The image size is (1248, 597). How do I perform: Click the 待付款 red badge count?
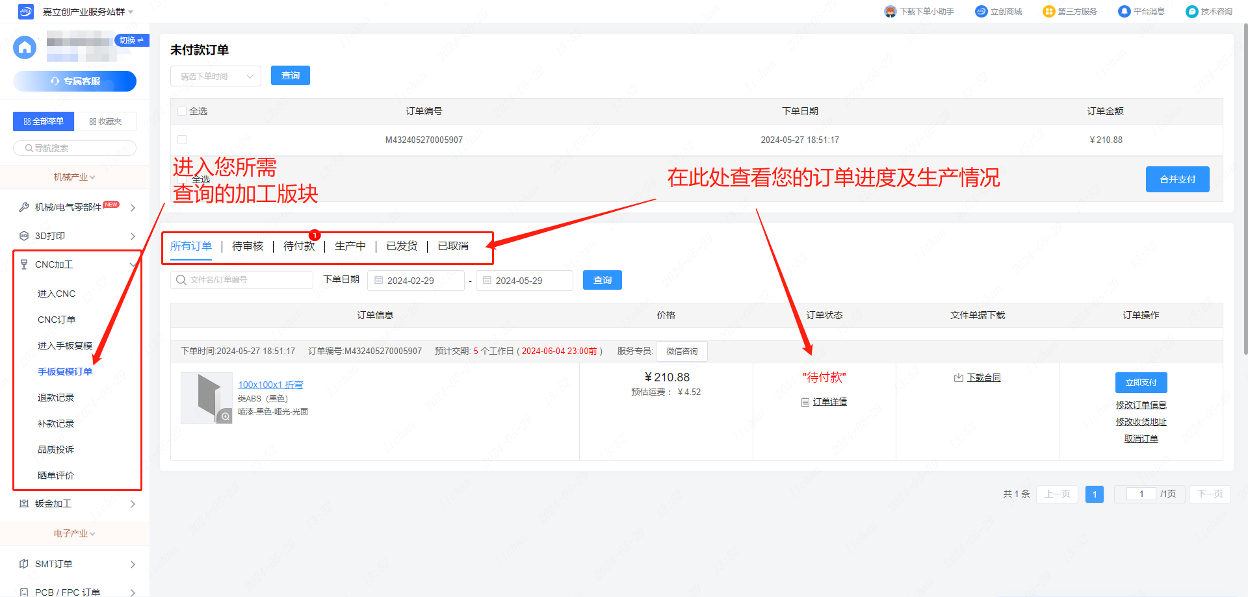point(315,235)
